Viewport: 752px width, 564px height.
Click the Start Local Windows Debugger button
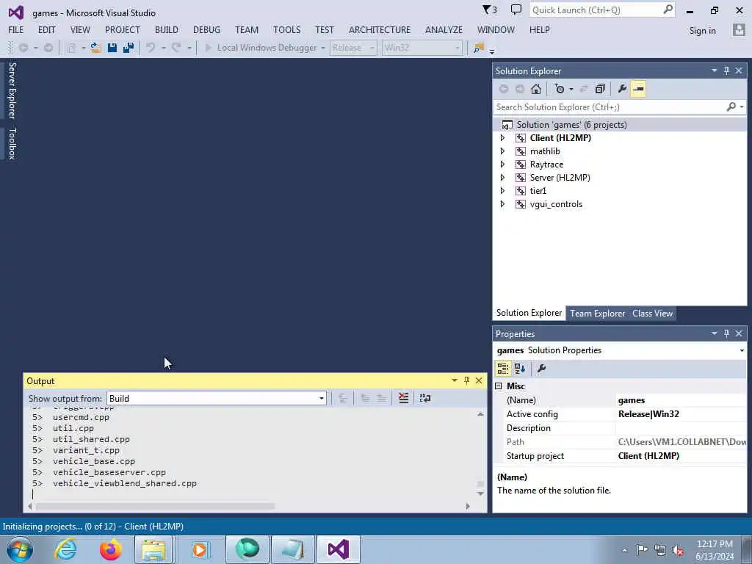click(262, 48)
